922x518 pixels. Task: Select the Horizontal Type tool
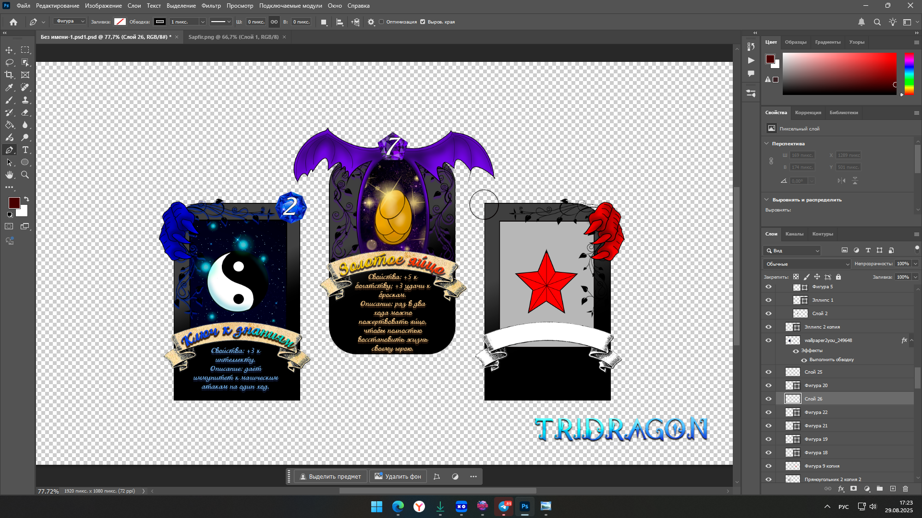(x=25, y=150)
